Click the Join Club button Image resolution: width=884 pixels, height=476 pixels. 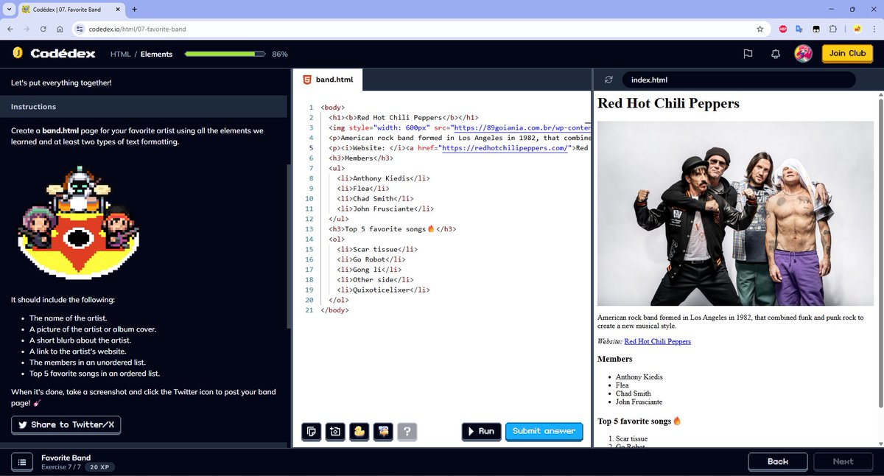point(847,53)
